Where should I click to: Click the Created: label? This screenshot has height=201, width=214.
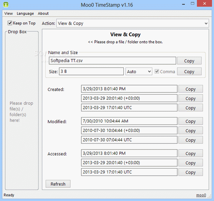56,89
